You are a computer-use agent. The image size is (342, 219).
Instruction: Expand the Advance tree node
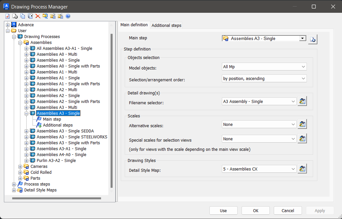click(8, 25)
